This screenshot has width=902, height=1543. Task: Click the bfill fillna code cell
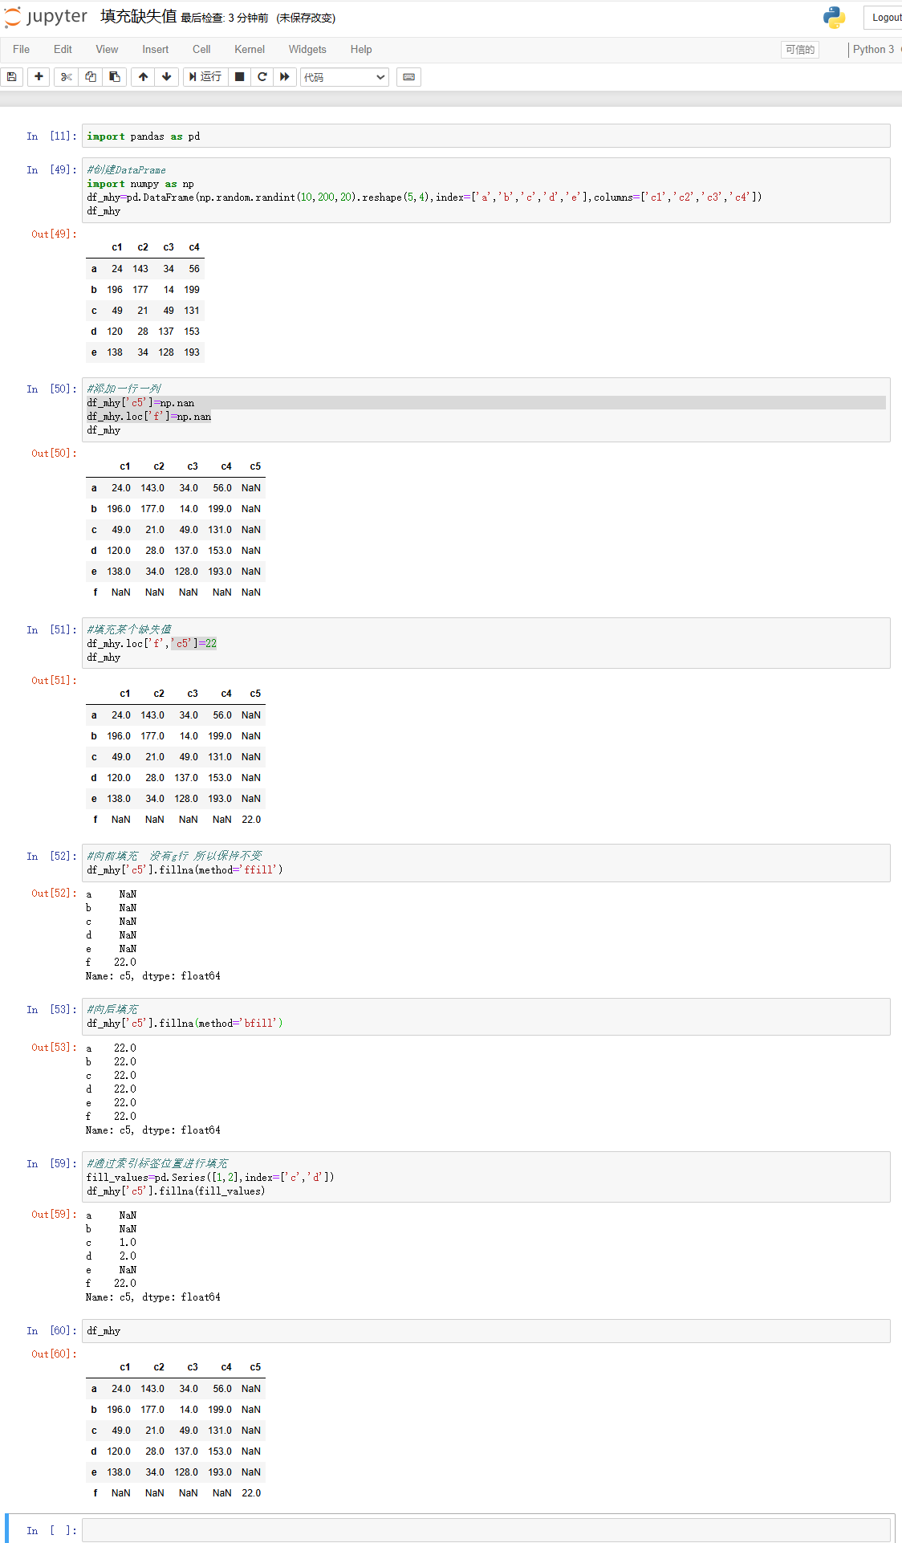click(x=486, y=1016)
